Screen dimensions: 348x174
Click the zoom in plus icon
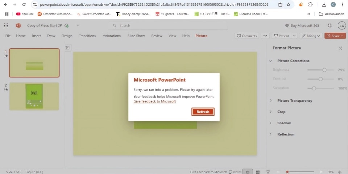tap(321, 172)
